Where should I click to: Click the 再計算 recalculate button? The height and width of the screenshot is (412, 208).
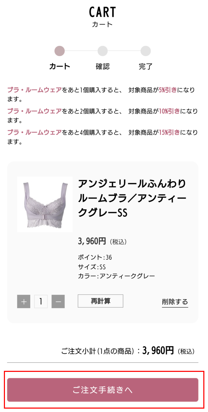100,301
